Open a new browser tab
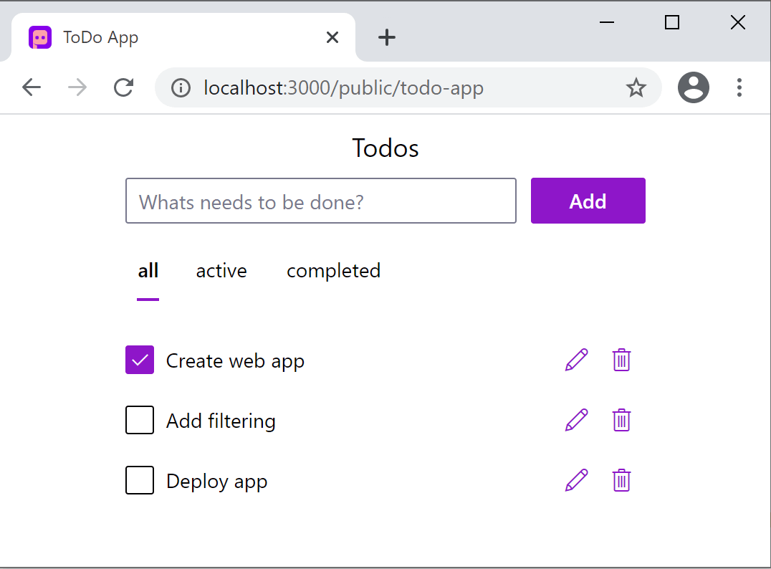The image size is (771, 569). [387, 37]
